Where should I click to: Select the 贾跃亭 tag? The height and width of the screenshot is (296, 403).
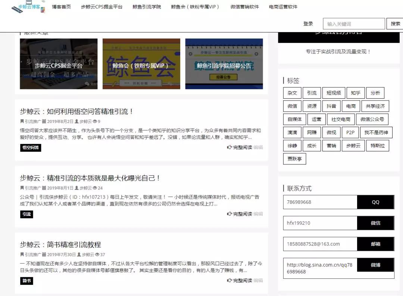(x=294, y=158)
